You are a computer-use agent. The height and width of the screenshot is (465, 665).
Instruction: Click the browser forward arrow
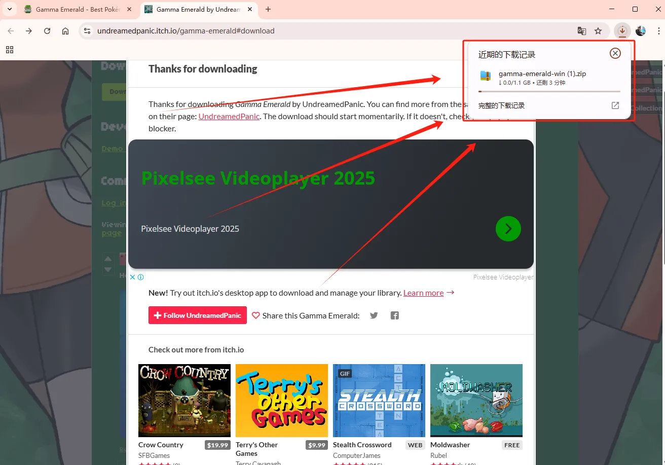click(29, 31)
